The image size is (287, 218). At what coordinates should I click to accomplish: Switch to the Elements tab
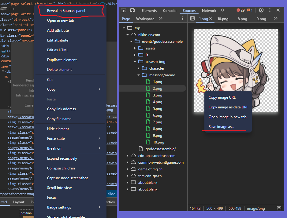(149, 11)
